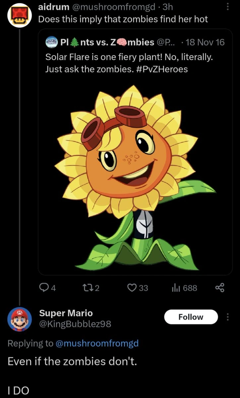
Task: Tap the @KingBubblez98 handle
Action: [x=75, y=324]
